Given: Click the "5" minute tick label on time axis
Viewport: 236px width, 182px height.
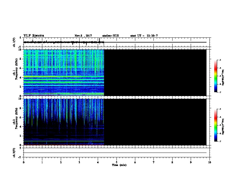Looking at the screenshot, I should coord(117,162).
